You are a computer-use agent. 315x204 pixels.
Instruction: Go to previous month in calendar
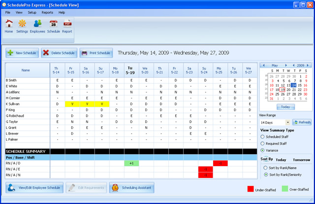point(264,66)
